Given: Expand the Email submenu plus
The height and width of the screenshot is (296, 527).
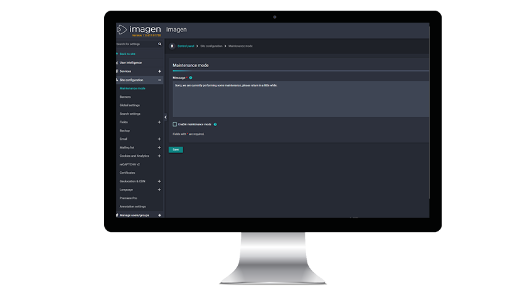Looking at the screenshot, I should pyautogui.click(x=159, y=139).
